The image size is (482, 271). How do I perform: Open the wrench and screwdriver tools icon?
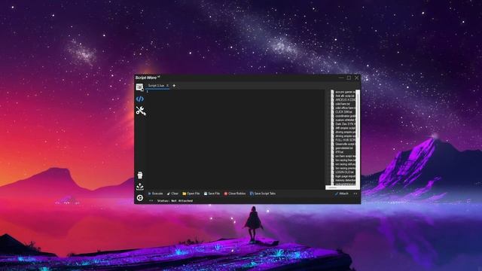141,111
